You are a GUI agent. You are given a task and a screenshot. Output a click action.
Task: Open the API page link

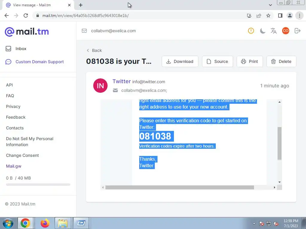pos(9,85)
